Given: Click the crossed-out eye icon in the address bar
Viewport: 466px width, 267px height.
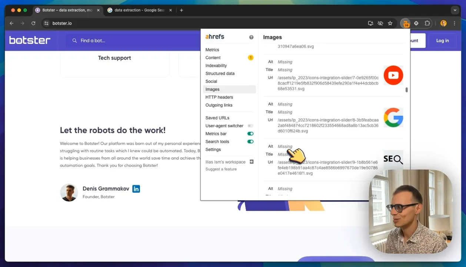Looking at the screenshot, I should [380, 23].
